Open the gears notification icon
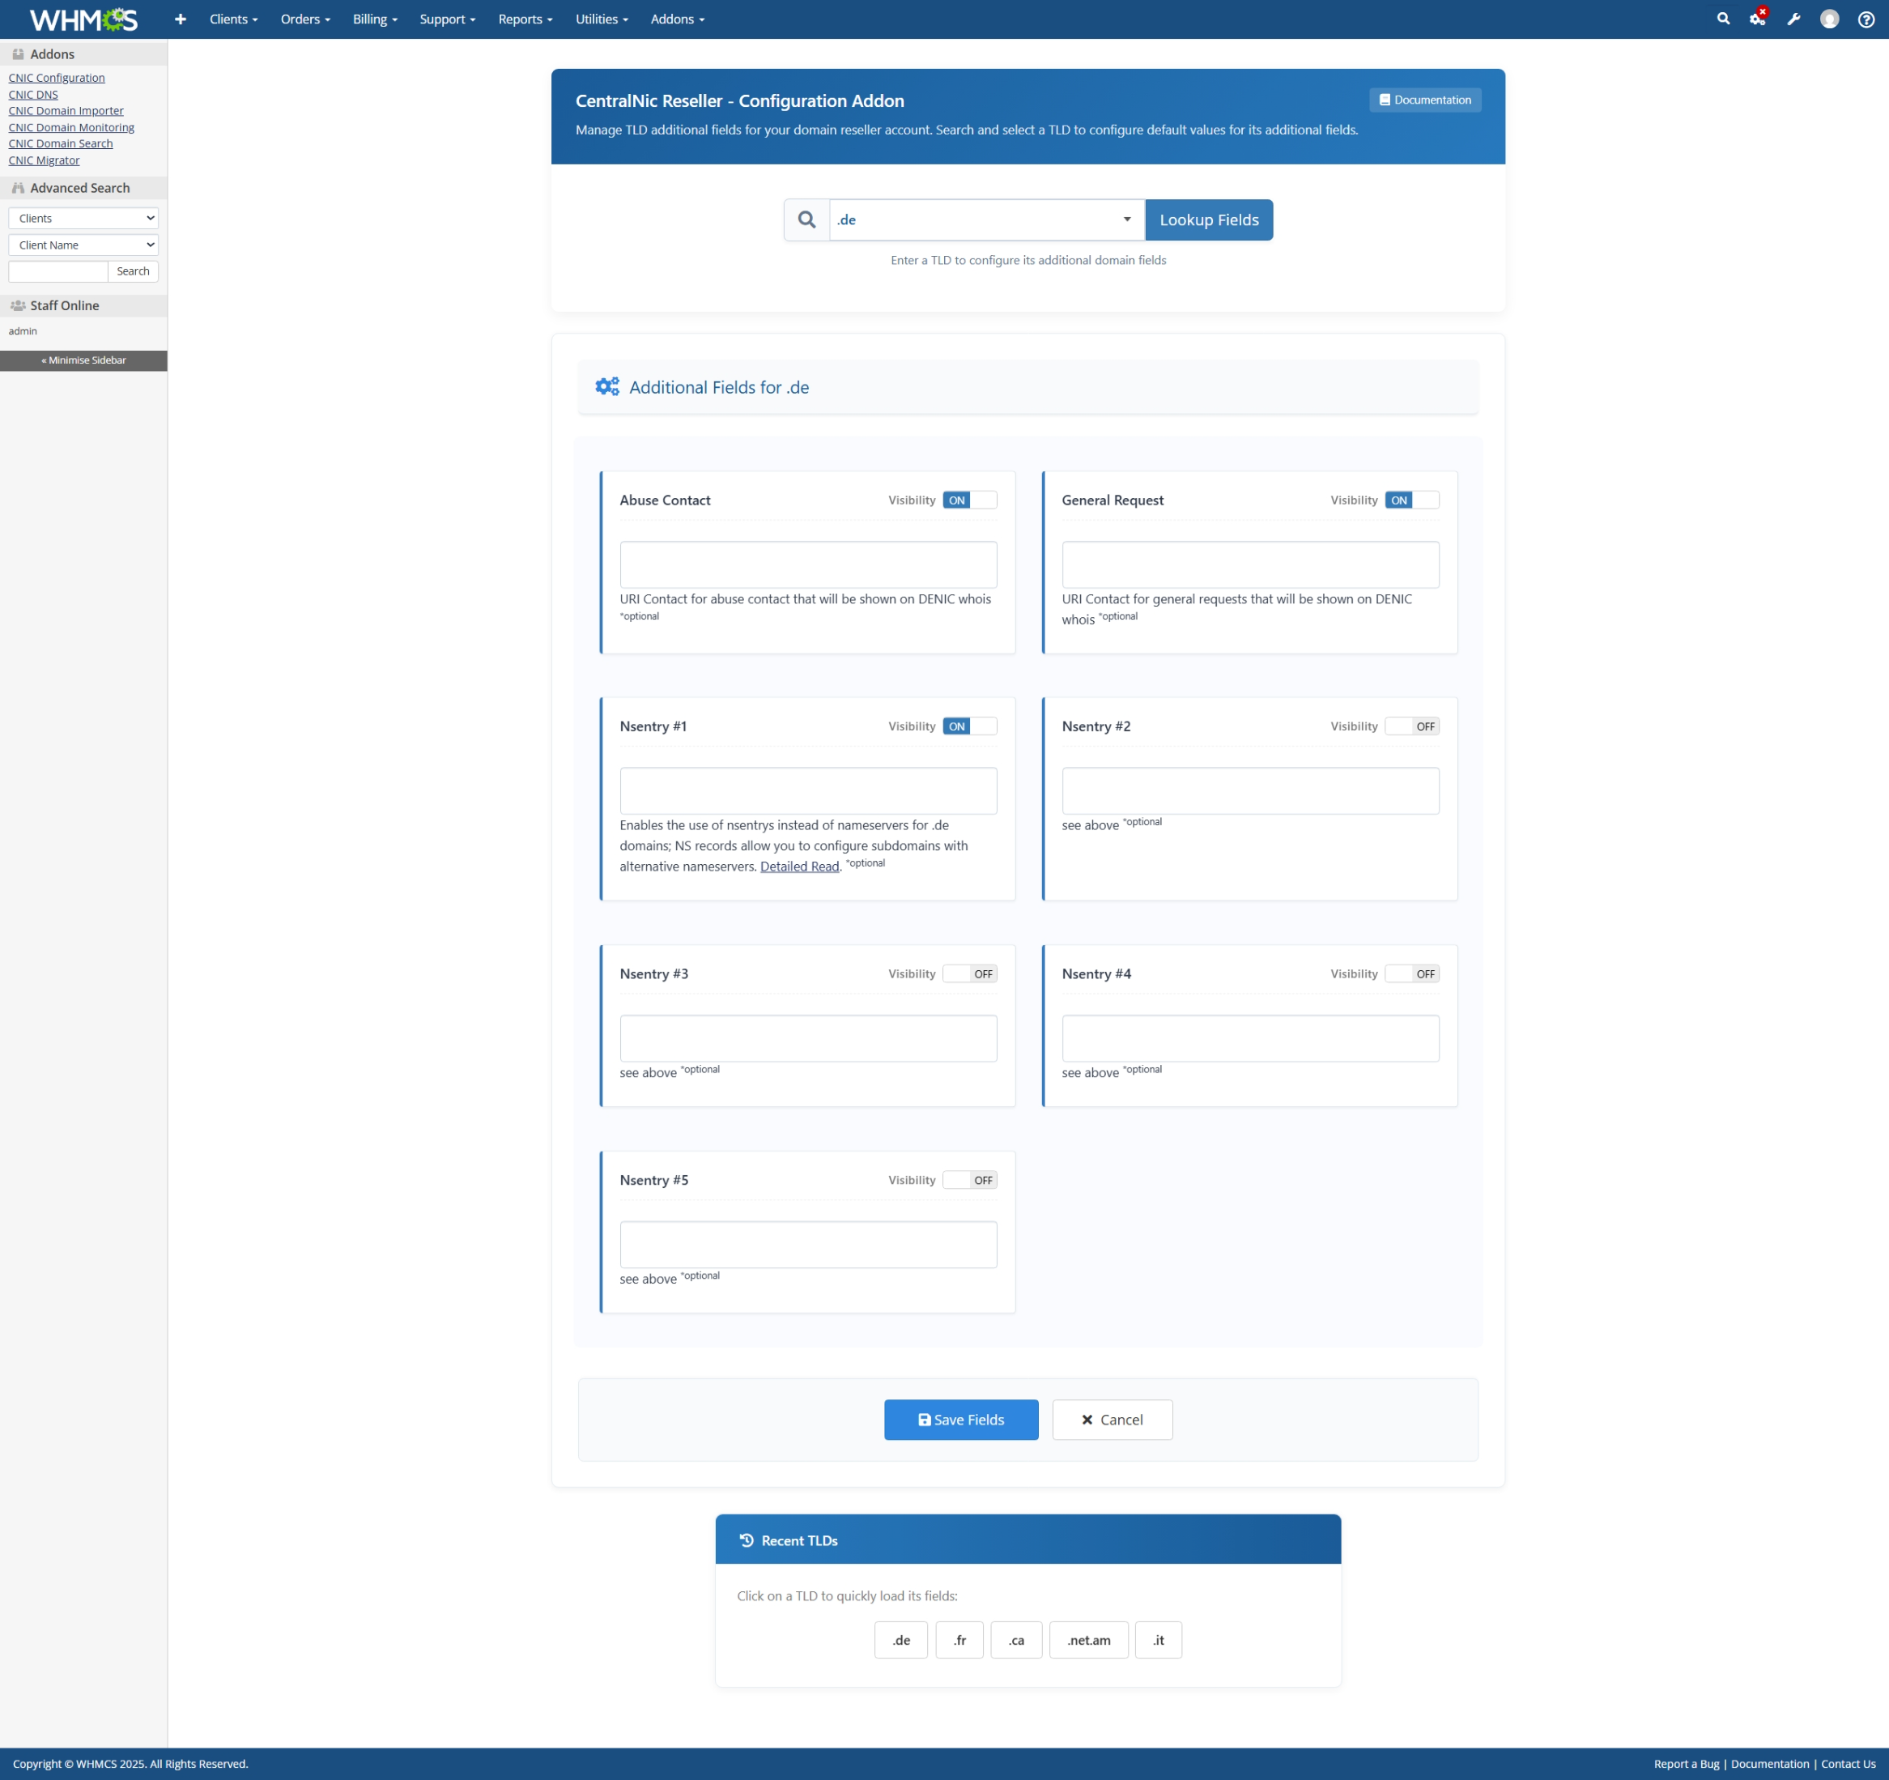Viewport: 1889px width, 1780px height. tap(1759, 18)
